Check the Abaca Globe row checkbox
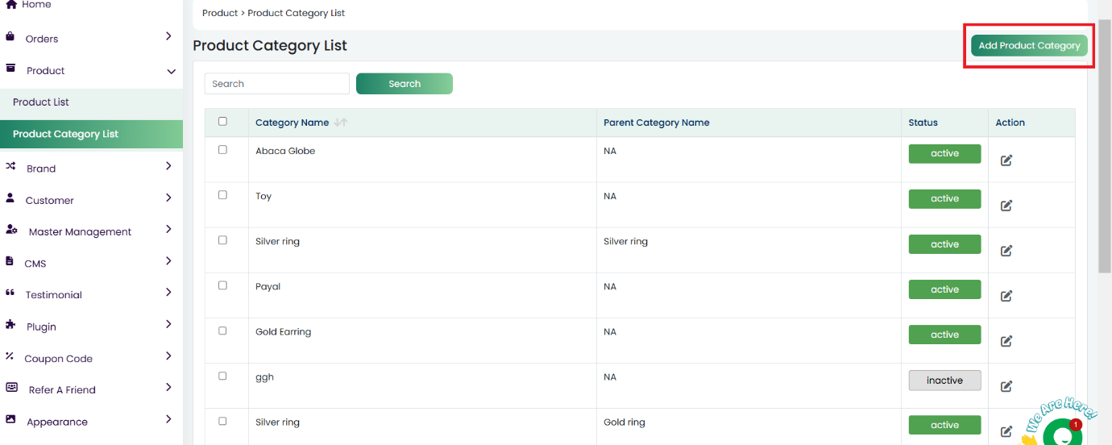The height and width of the screenshot is (445, 1112). 223,150
